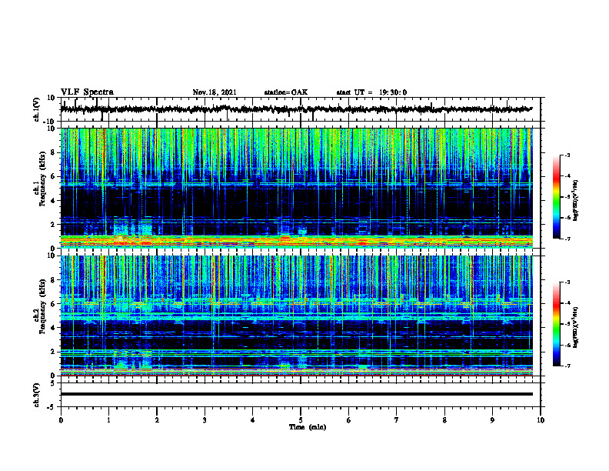Click the ch.1 spectrogram '8' kHz tick label
Viewport: 609px width, 471px height.
tap(53, 152)
